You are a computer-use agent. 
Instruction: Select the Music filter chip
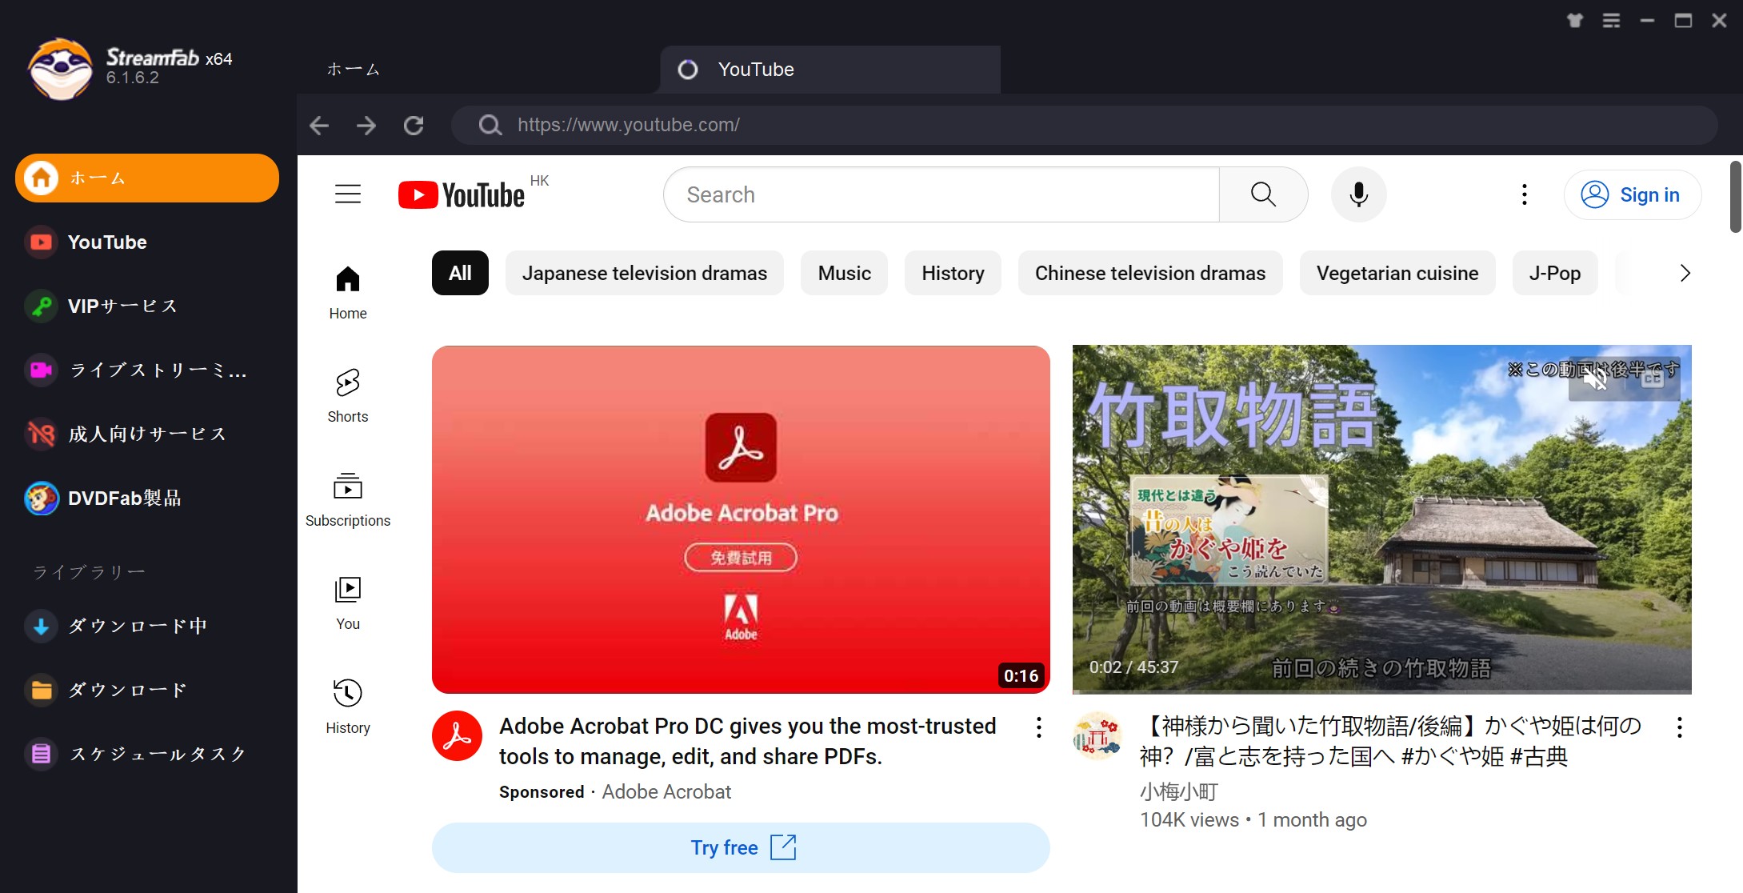[x=844, y=273]
